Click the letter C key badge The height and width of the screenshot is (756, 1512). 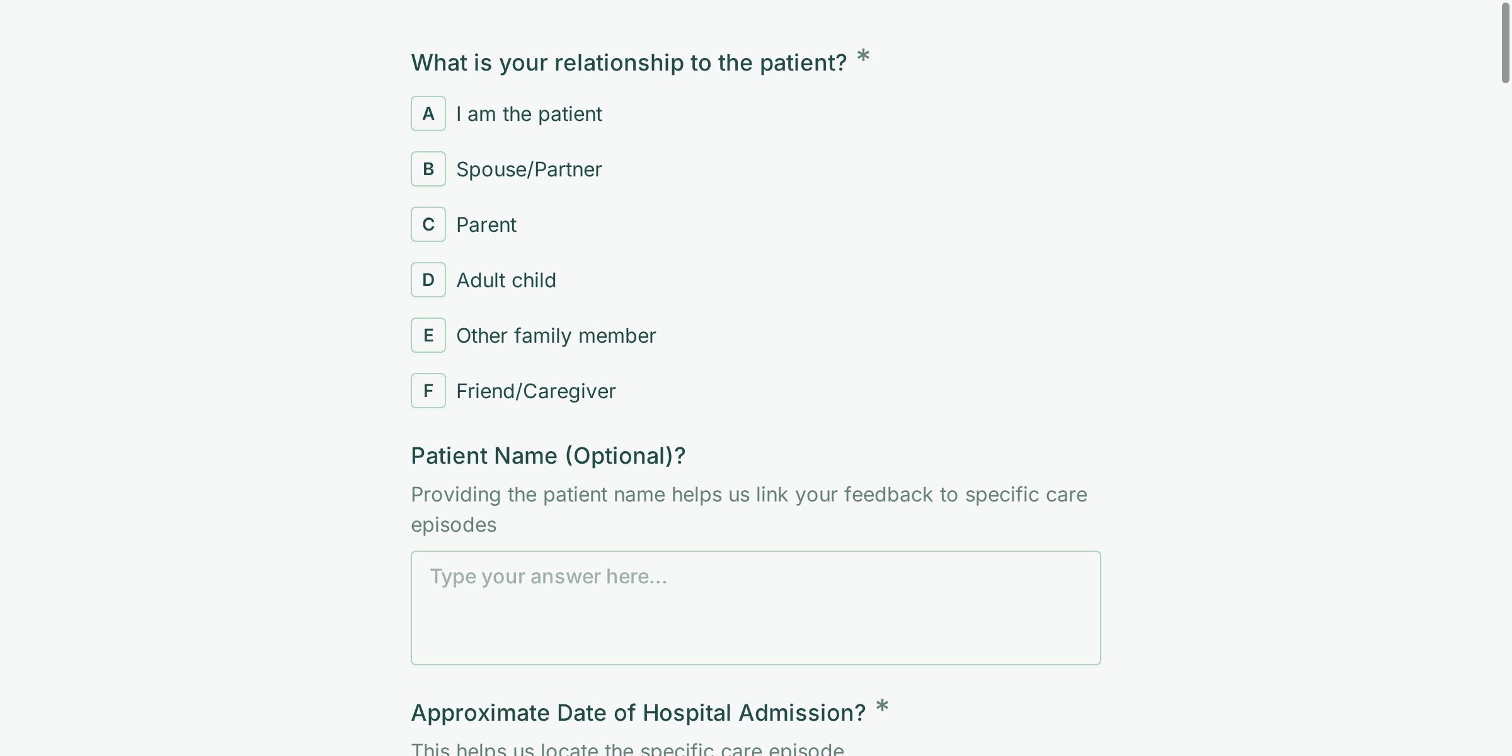(428, 224)
